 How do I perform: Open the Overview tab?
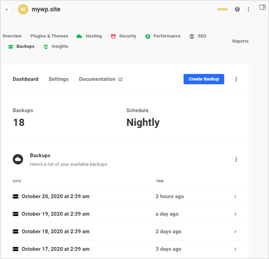click(x=12, y=36)
